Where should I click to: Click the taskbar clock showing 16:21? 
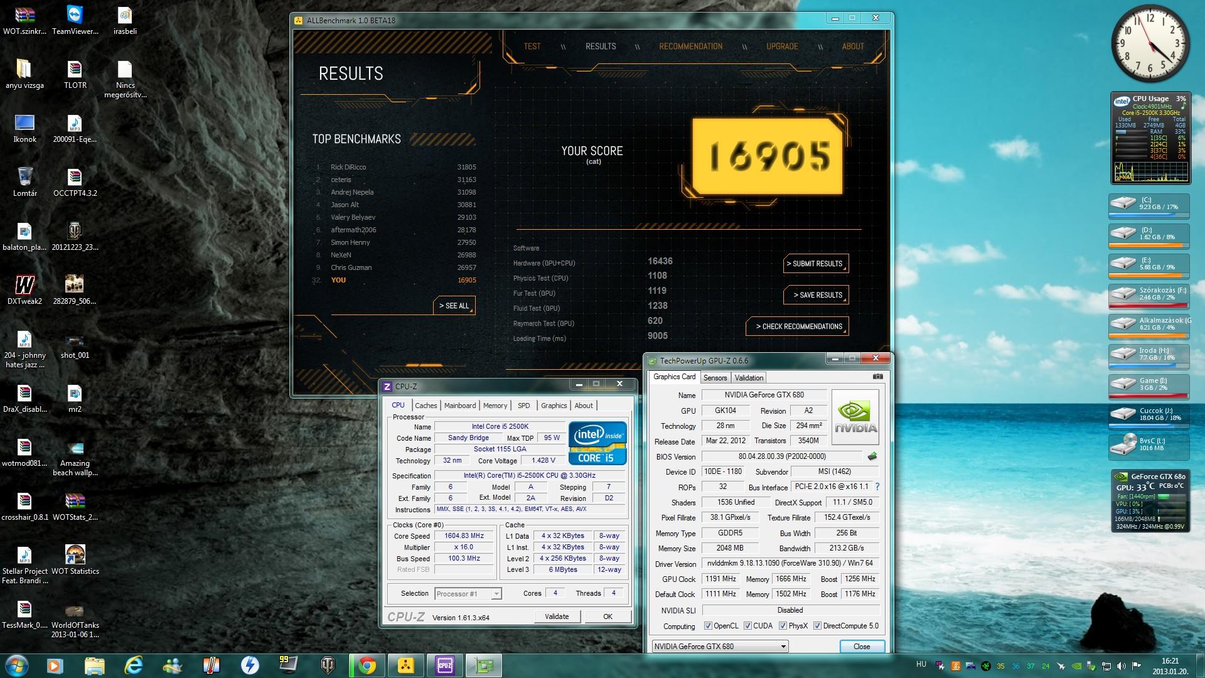[x=1170, y=665]
